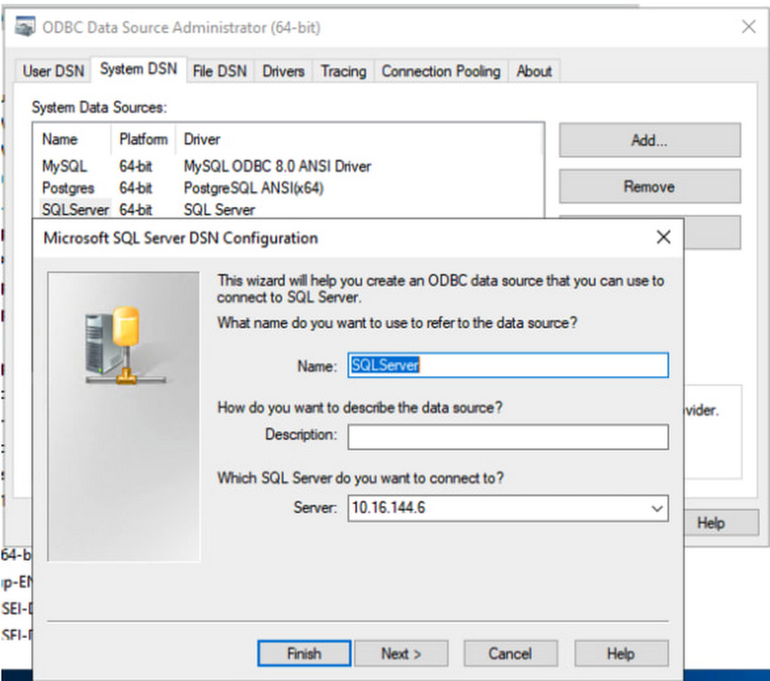Remove the selected data source
Viewport: 770px width, 681px height.
[649, 186]
